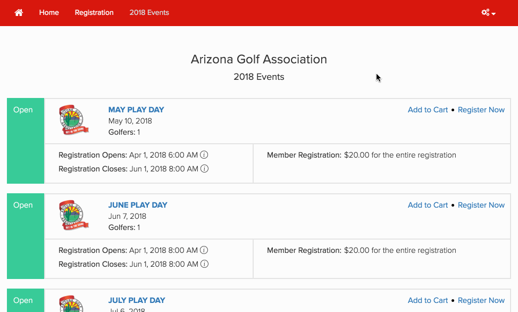Click Golfers: 1 under June Play Day
Screen dimensions: 518x312
(x=124, y=228)
